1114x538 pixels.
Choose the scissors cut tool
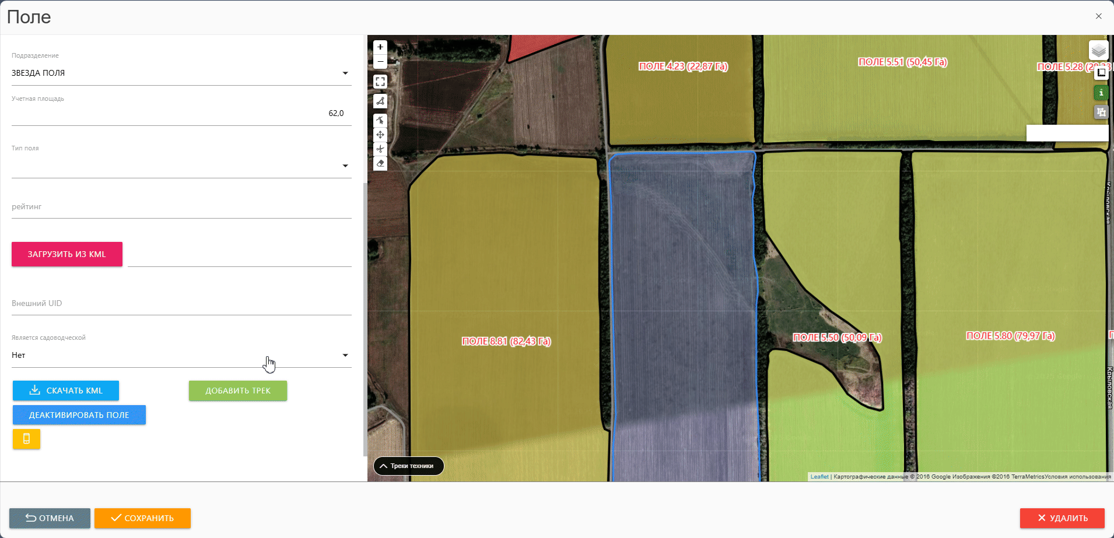coord(380,149)
